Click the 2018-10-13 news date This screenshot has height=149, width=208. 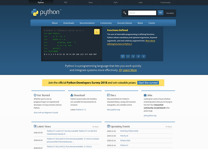38,140
